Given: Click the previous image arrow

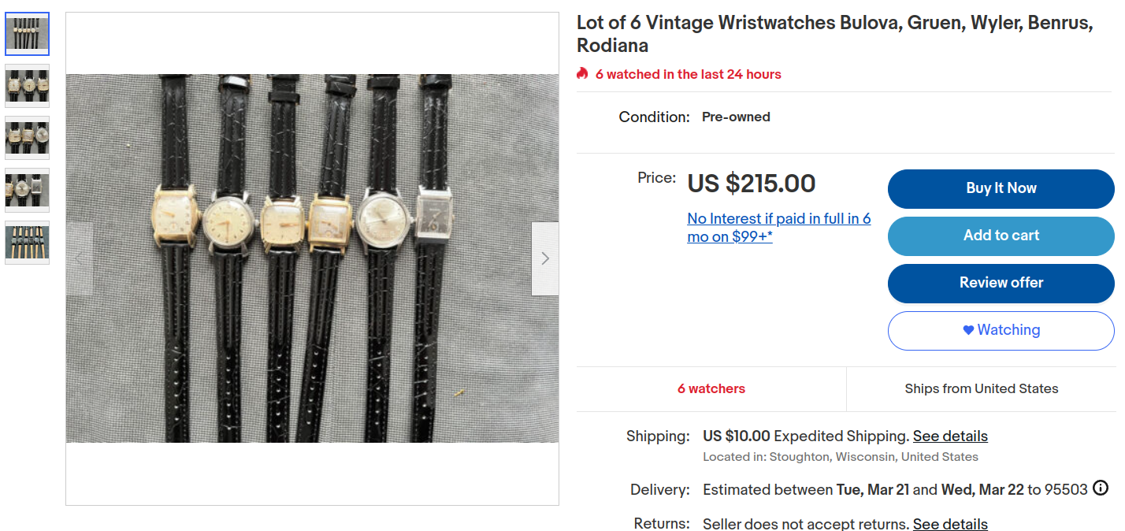Looking at the screenshot, I should (80, 258).
